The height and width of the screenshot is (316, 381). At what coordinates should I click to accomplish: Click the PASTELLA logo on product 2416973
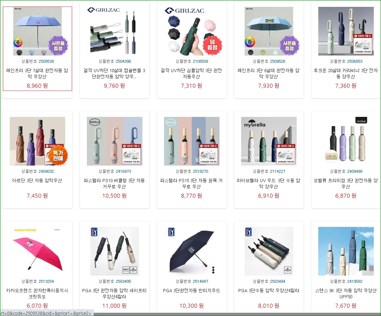coord(95,122)
